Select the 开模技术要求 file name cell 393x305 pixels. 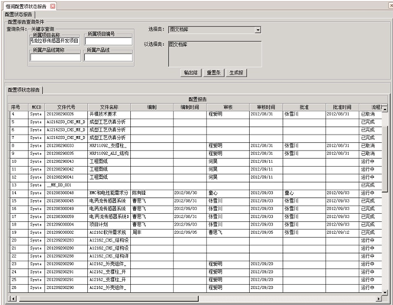(x=109, y=114)
